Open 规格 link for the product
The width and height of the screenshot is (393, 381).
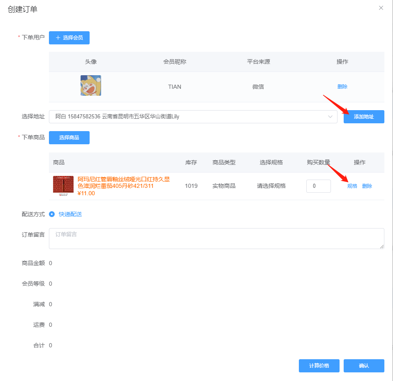tap(352, 186)
